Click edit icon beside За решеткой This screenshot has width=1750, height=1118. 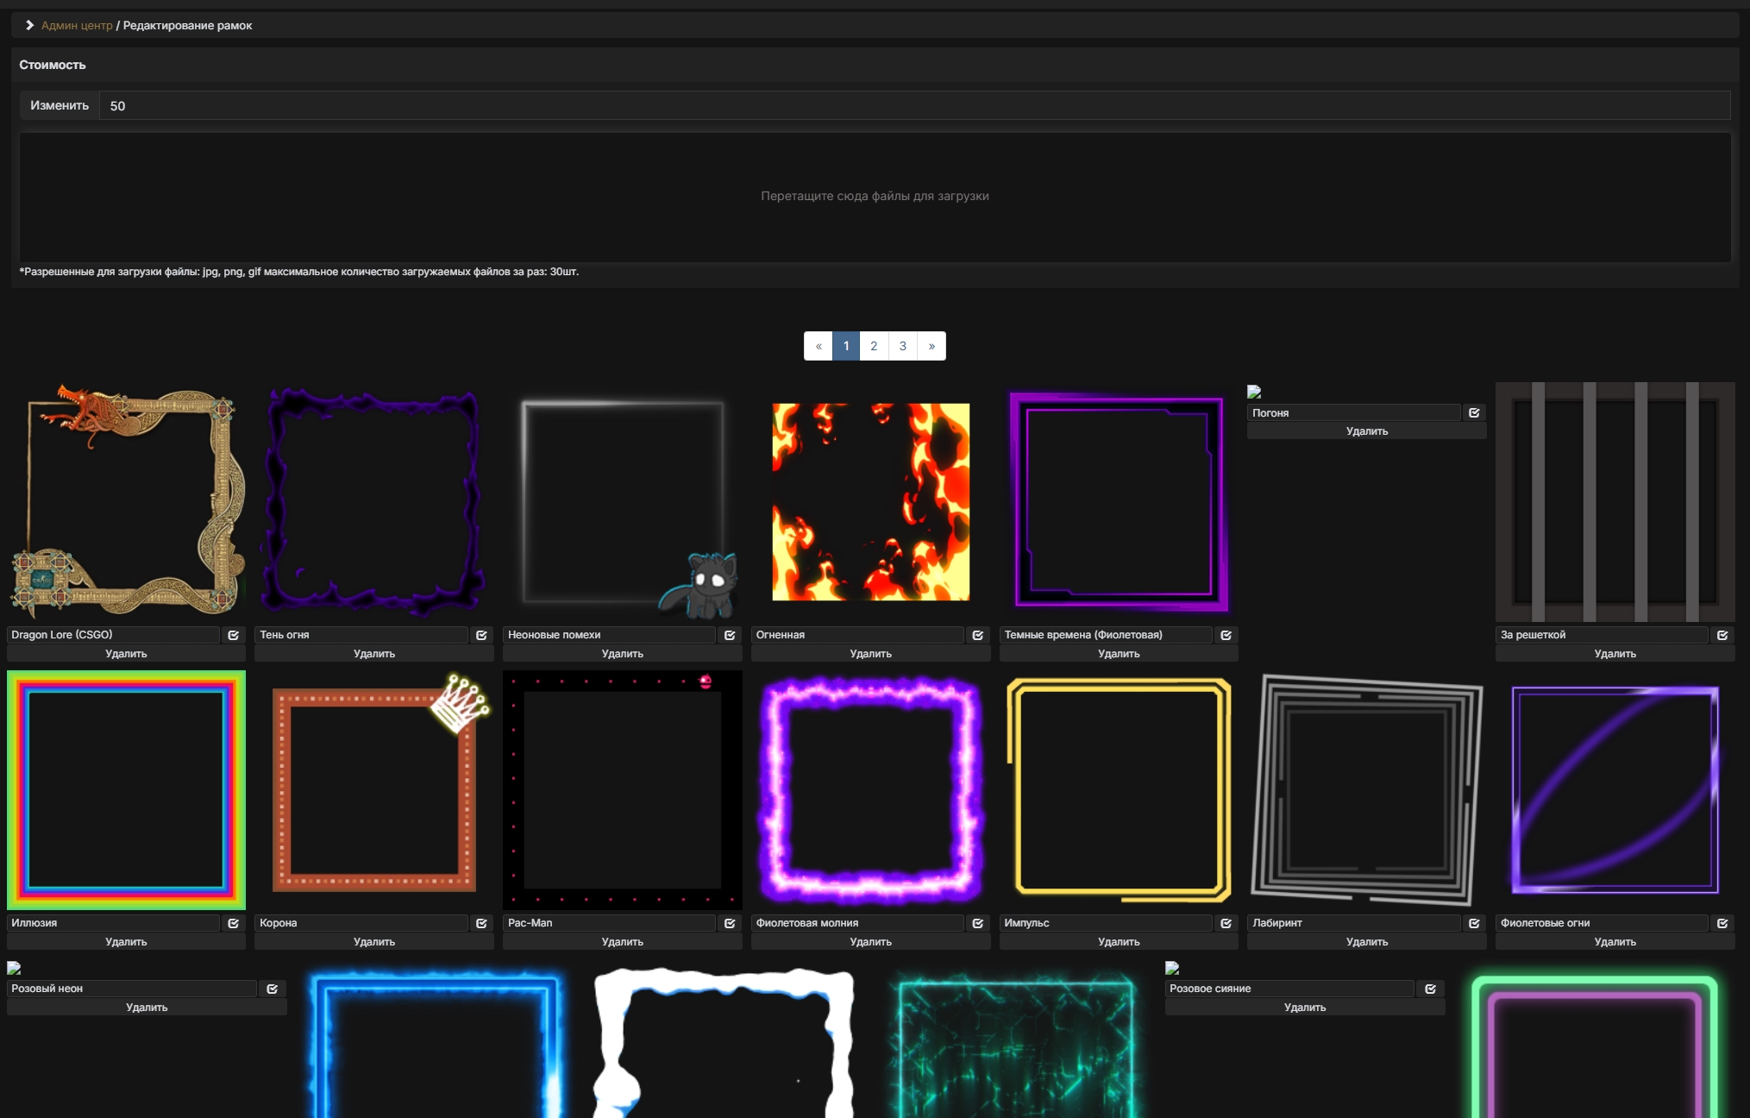pyautogui.click(x=1722, y=634)
